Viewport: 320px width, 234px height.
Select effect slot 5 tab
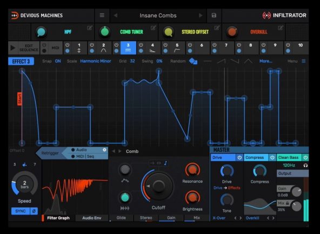177,48
